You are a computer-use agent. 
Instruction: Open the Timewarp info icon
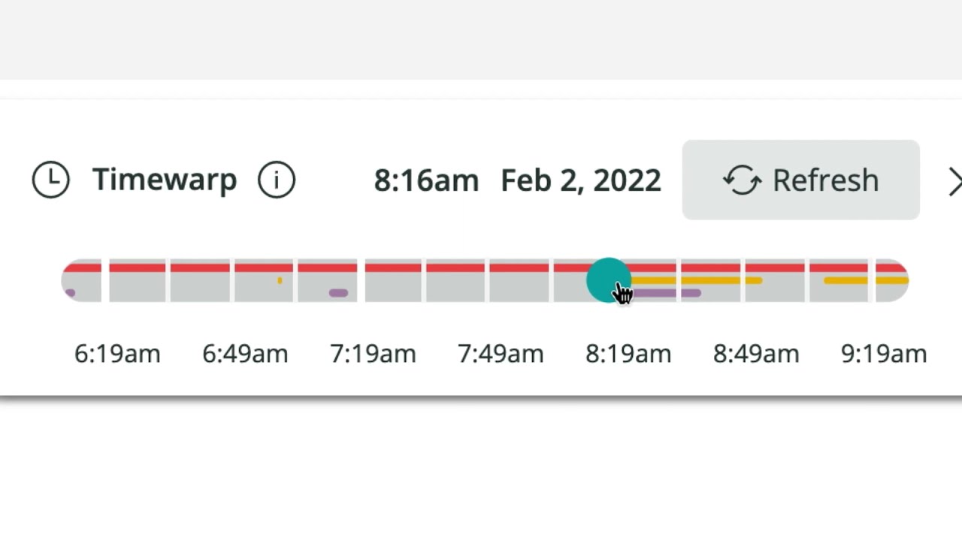coord(277,180)
